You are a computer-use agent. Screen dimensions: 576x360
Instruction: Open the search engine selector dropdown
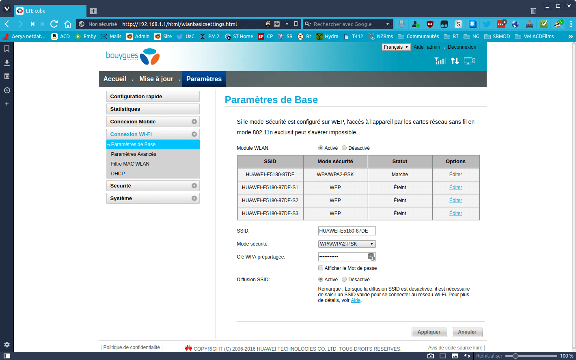[308, 24]
